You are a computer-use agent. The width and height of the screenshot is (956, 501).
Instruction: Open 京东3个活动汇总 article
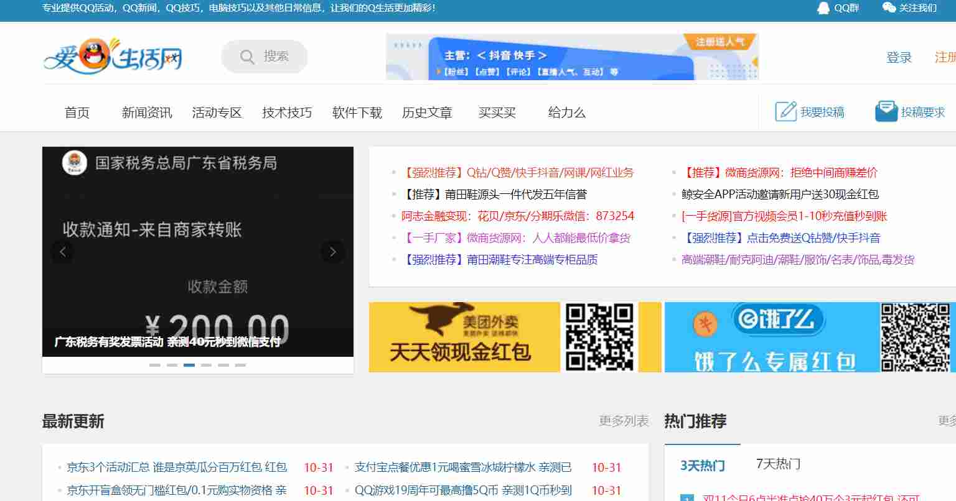177,467
